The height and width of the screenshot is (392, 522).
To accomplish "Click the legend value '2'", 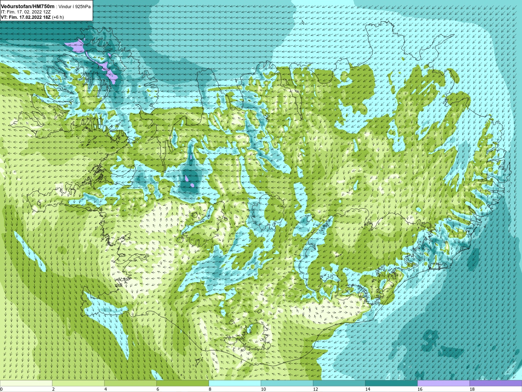I will (53, 390).
